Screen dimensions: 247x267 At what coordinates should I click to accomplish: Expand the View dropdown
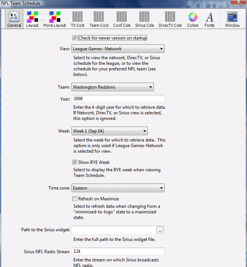point(118,49)
